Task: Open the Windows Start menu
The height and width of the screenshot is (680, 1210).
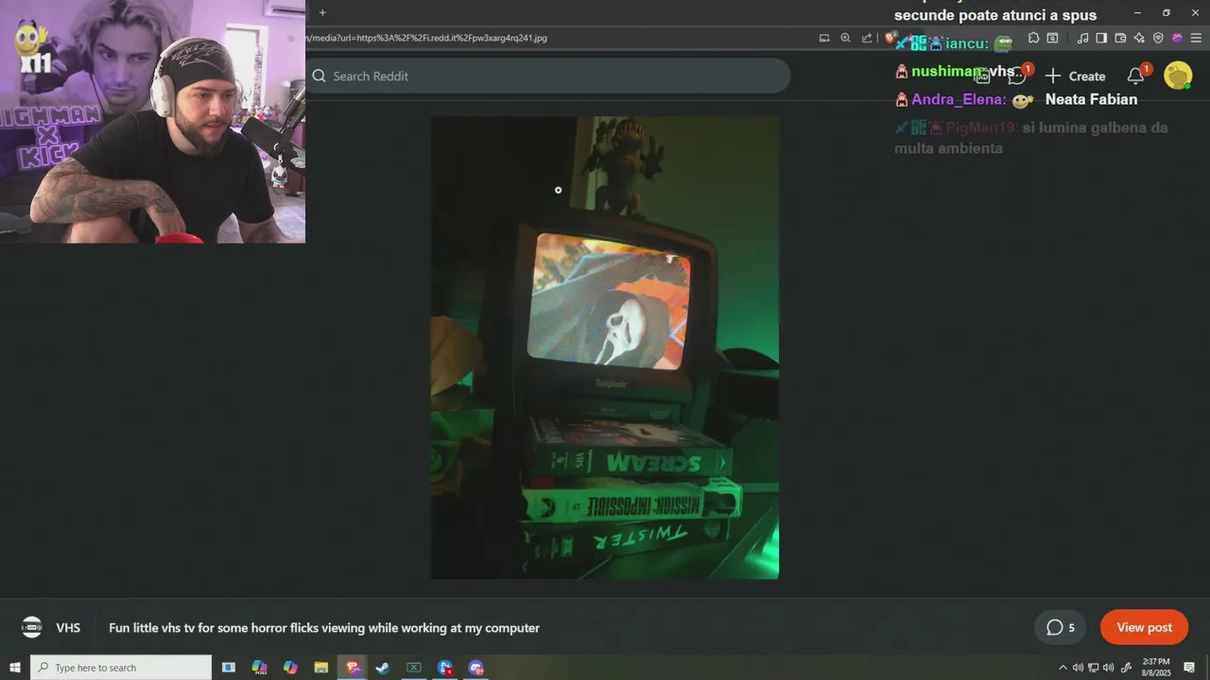Action: [14, 668]
